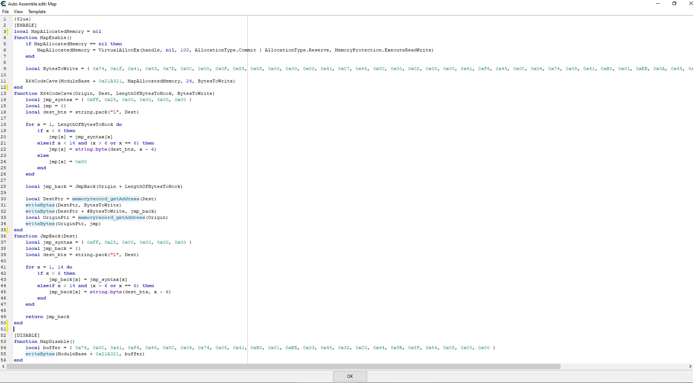Click the 'function MapEnable()' text
Viewport: 693px width, 383px height.
[x=43, y=38]
